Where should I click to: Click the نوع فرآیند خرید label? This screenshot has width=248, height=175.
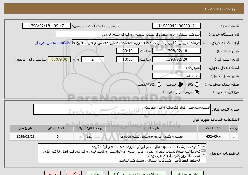pos(226,92)
